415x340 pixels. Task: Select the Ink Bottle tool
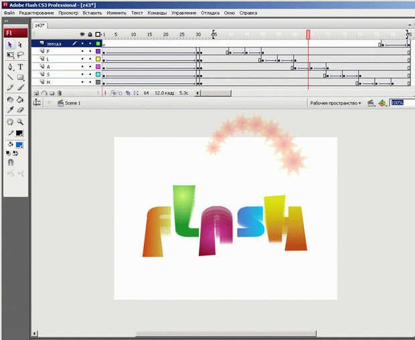[10, 99]
